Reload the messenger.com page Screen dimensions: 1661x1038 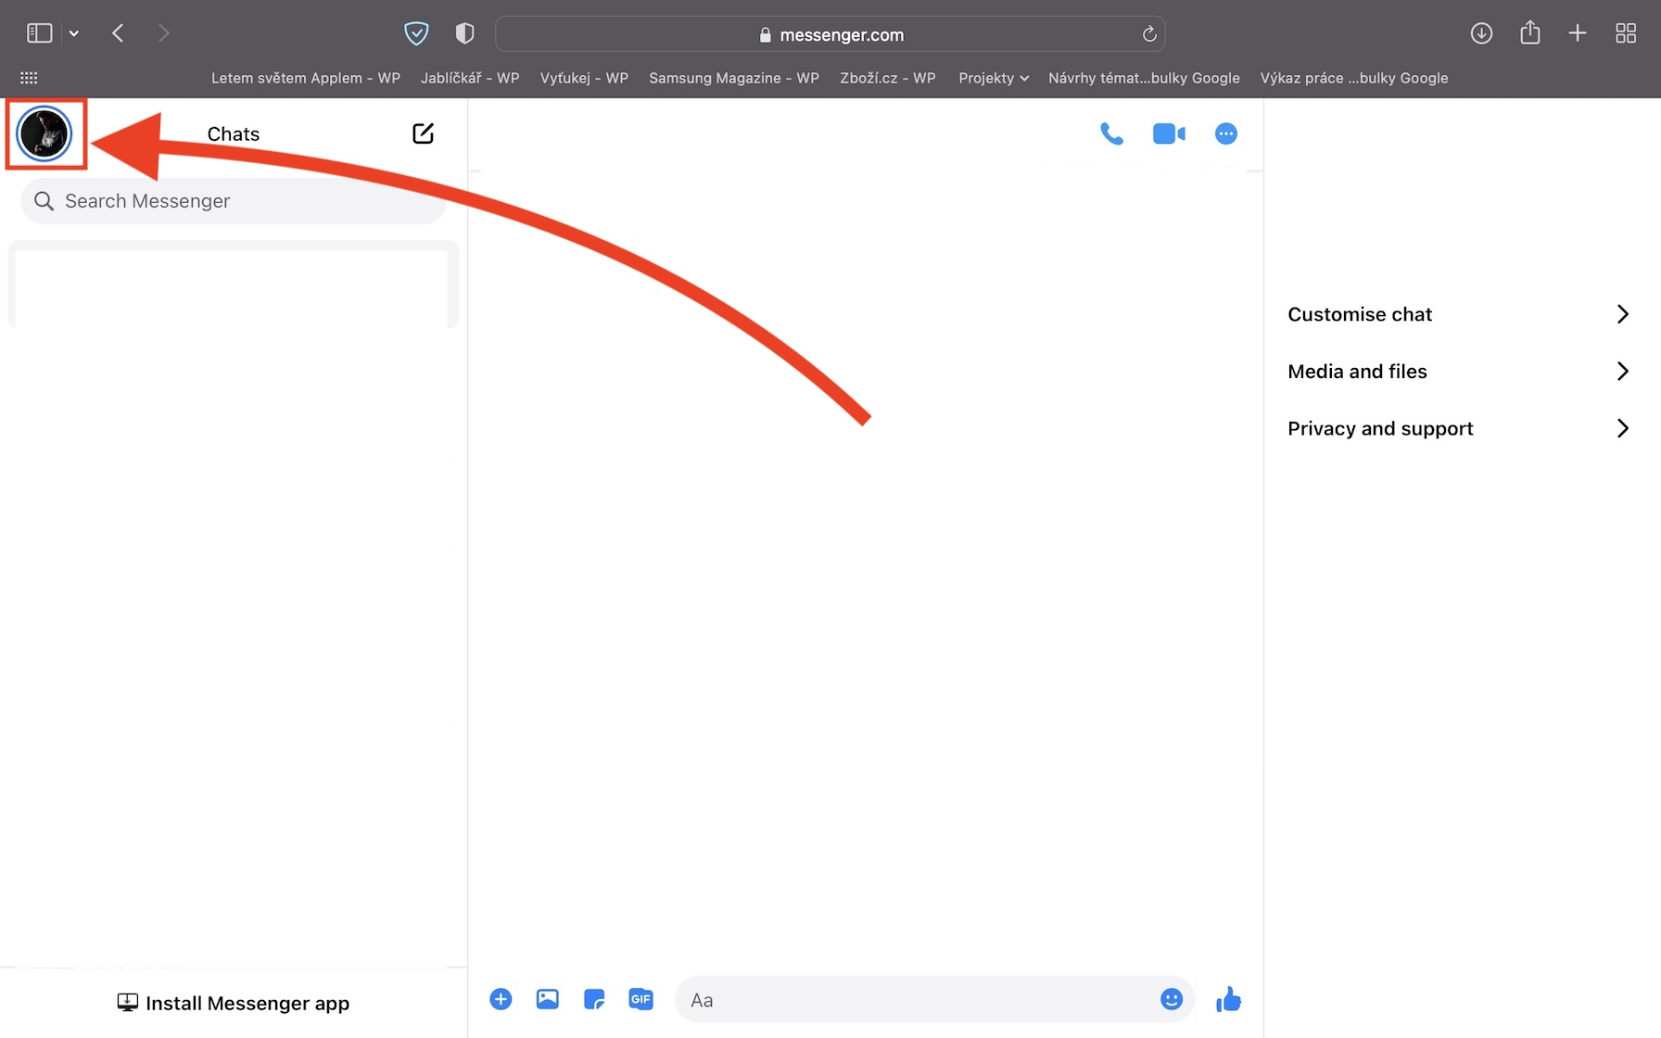click(1149, 34)
